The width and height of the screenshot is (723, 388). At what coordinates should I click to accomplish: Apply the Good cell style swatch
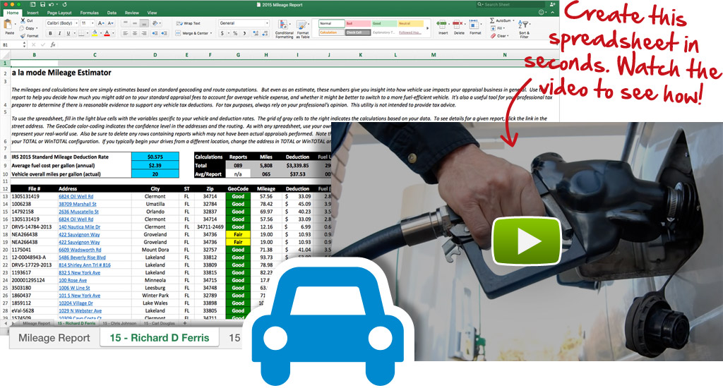click(x=384, y=23)
